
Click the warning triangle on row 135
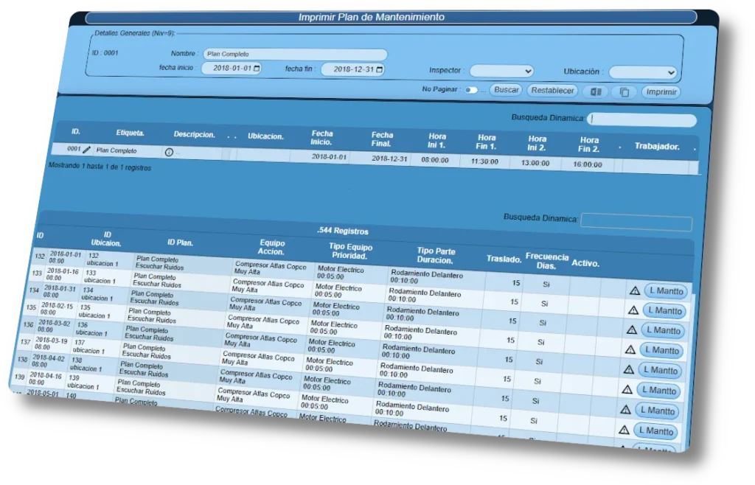(x=630, y=350)
